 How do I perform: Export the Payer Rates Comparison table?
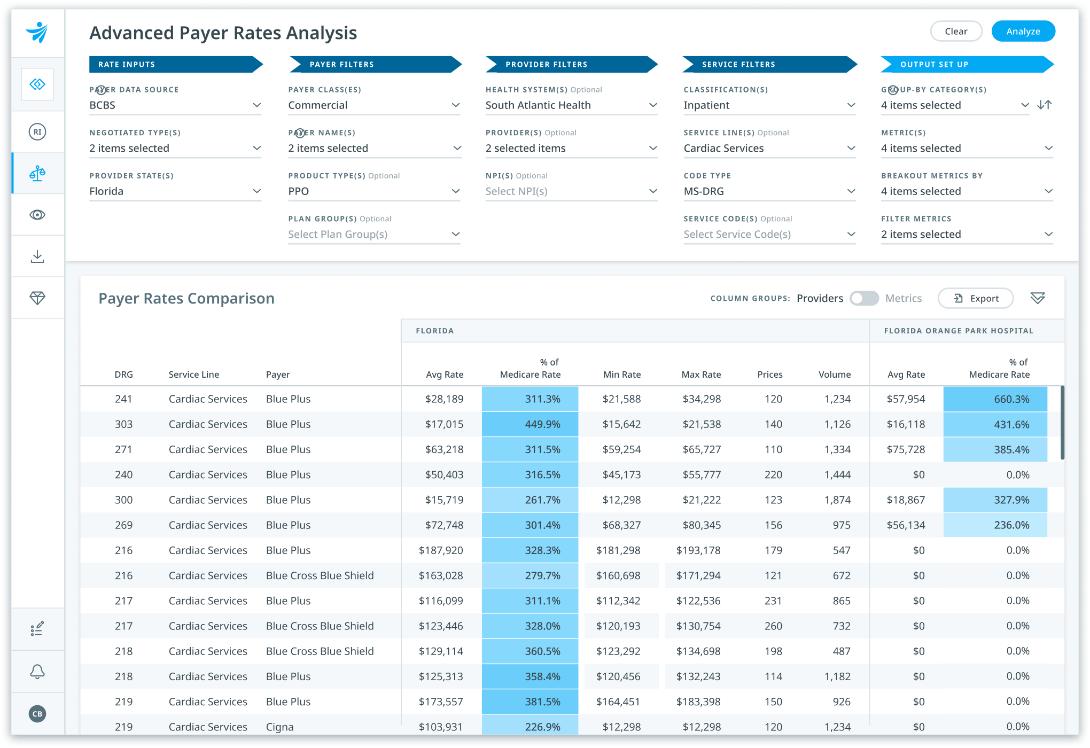click(976, 298)
